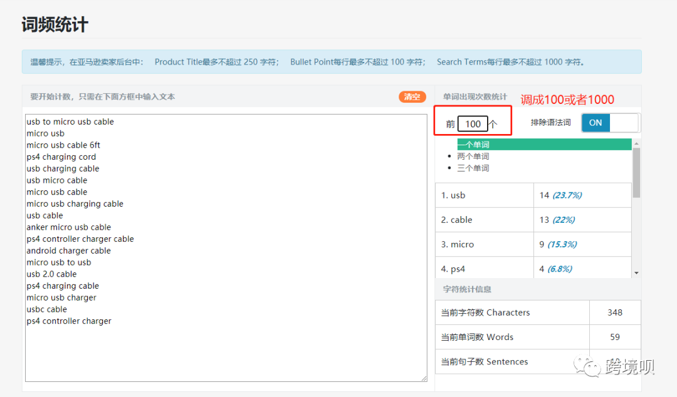The width and height of the screenshot is (677, 397).
Task: Click the '4. ps4' word cell
Action: click(485, 267)
